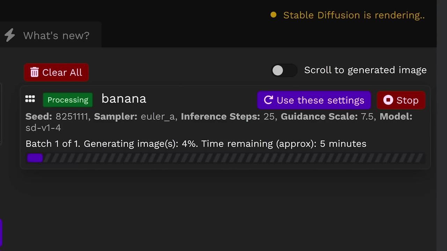Click the Stable Diffusion is rendering status text
The image size is (447, 251).
[x=354, y=15]
